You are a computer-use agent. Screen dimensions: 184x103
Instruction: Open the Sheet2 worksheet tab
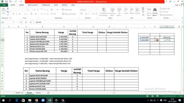click(38, 93)
